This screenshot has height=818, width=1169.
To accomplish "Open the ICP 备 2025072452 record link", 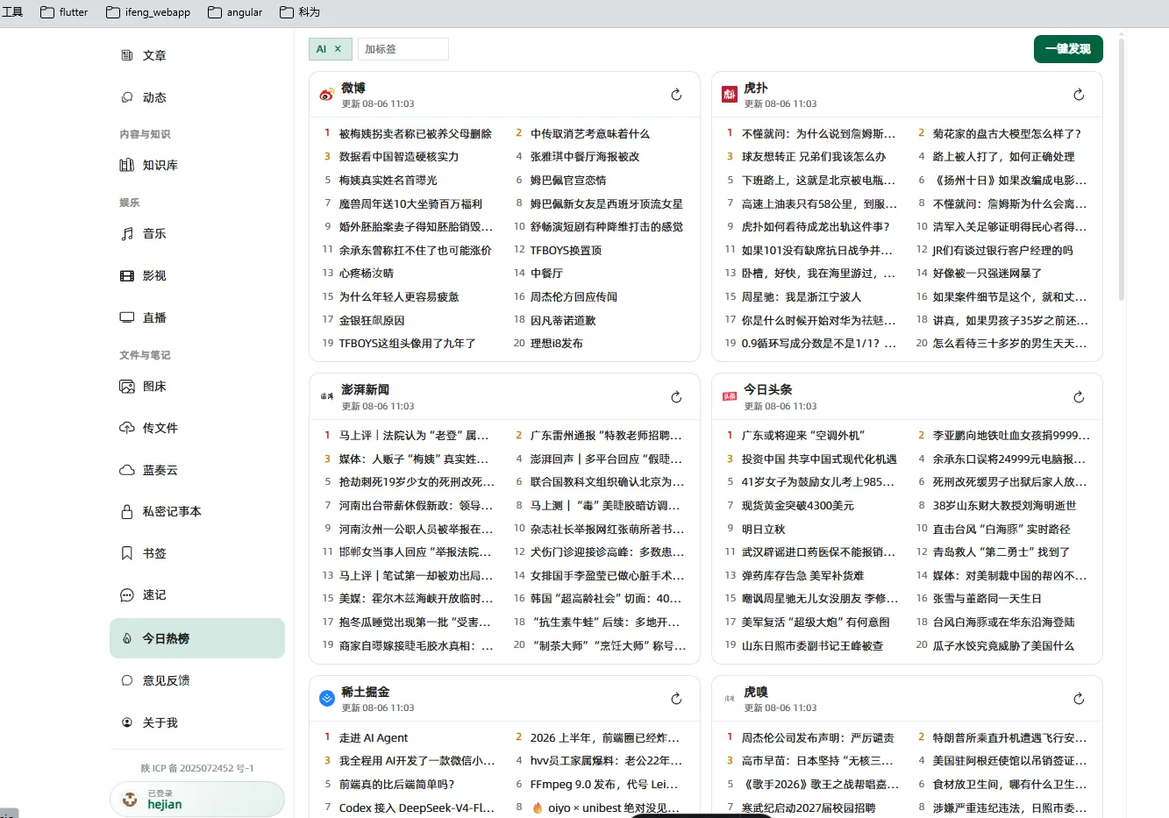I will click(197, 768).
